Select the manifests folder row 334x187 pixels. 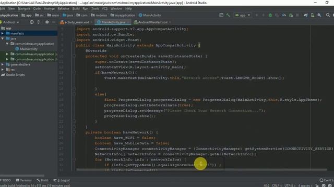pyautogui.click(x=29, y=33)
